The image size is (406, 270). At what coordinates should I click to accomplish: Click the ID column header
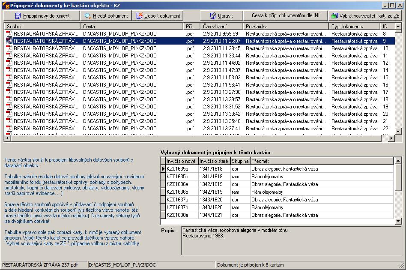tap(387, 26)
